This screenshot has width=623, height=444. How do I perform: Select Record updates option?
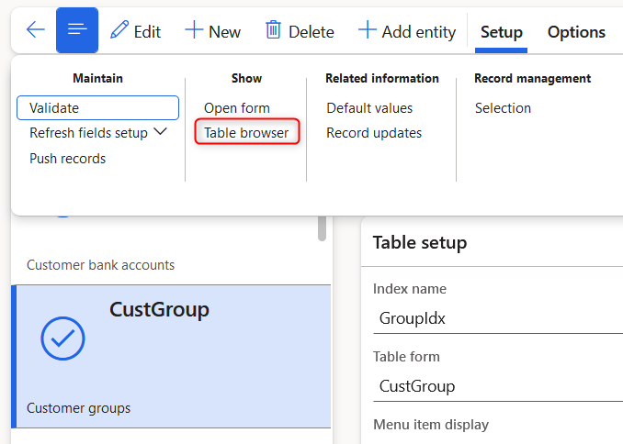point(374,133)
